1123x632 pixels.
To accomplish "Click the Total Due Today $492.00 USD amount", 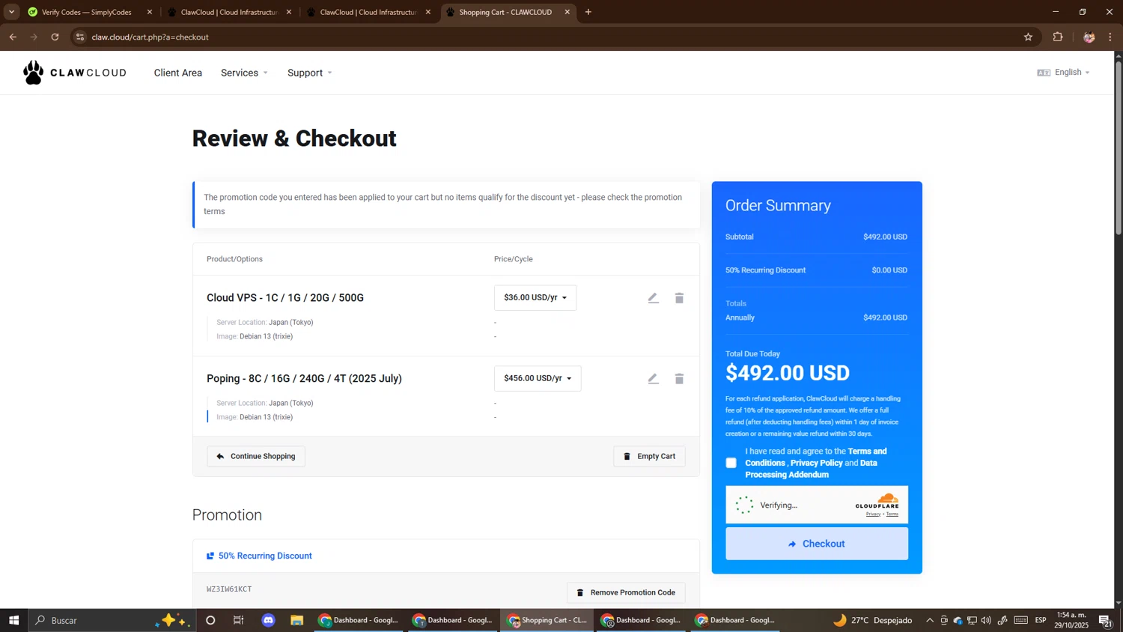I will tap(788, 373).
